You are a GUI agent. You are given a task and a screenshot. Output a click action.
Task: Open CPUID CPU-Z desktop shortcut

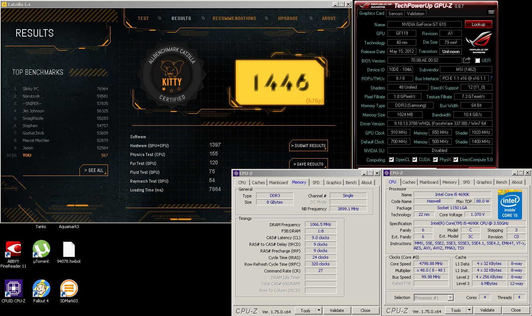point(13,291)
